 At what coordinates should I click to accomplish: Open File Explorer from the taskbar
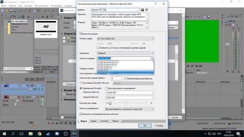point(30,134)
